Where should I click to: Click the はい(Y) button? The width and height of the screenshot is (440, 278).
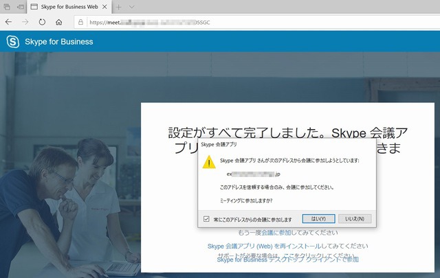coord(318,219)
